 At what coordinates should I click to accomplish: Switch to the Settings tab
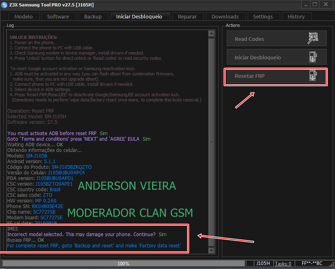[263, 17]
